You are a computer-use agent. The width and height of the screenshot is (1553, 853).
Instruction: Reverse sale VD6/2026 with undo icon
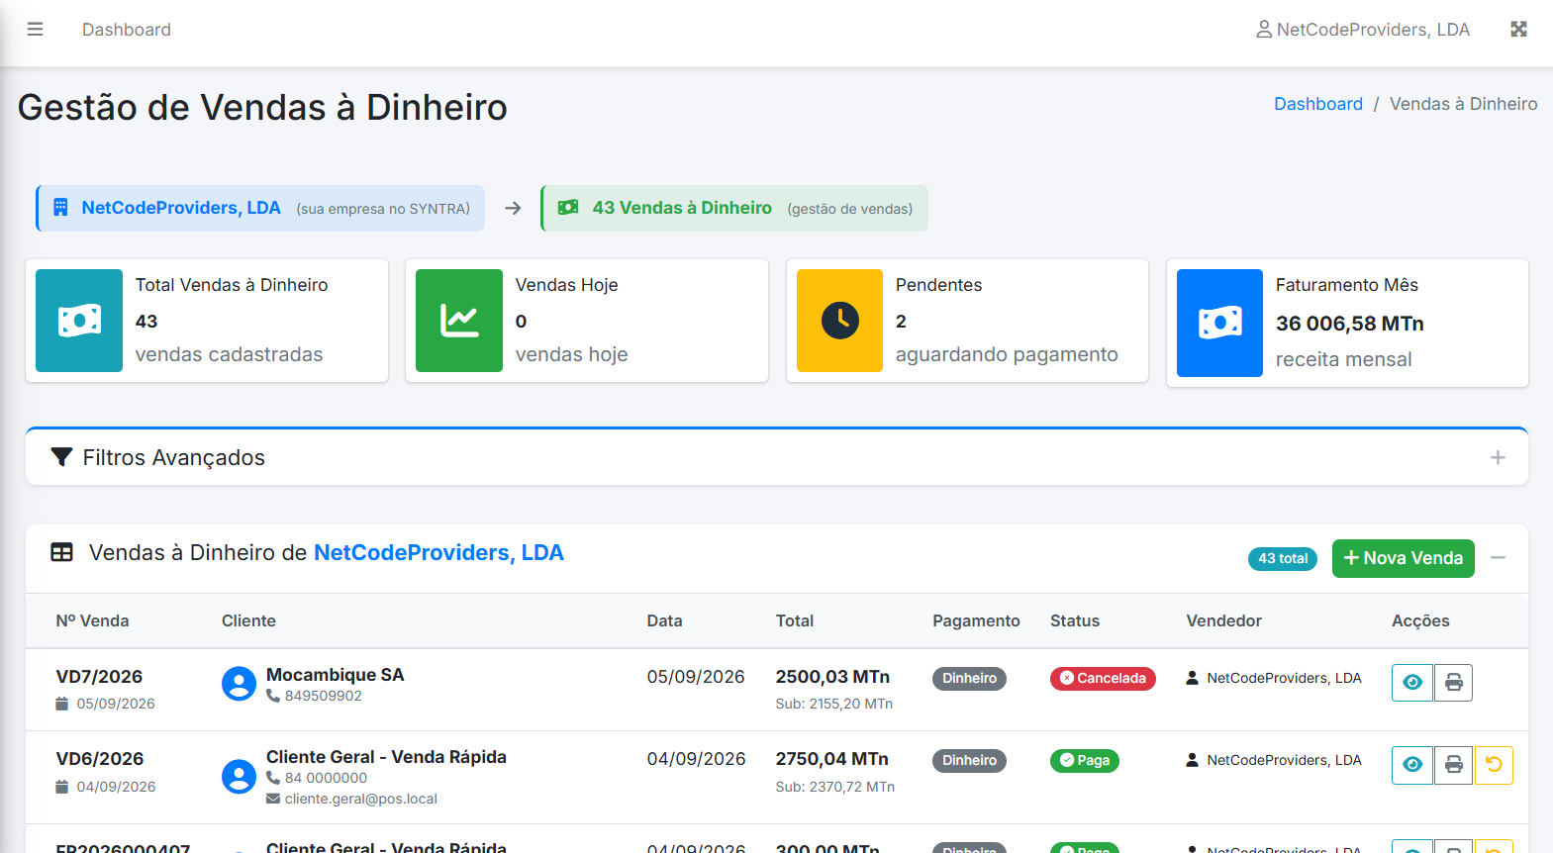1494,765
